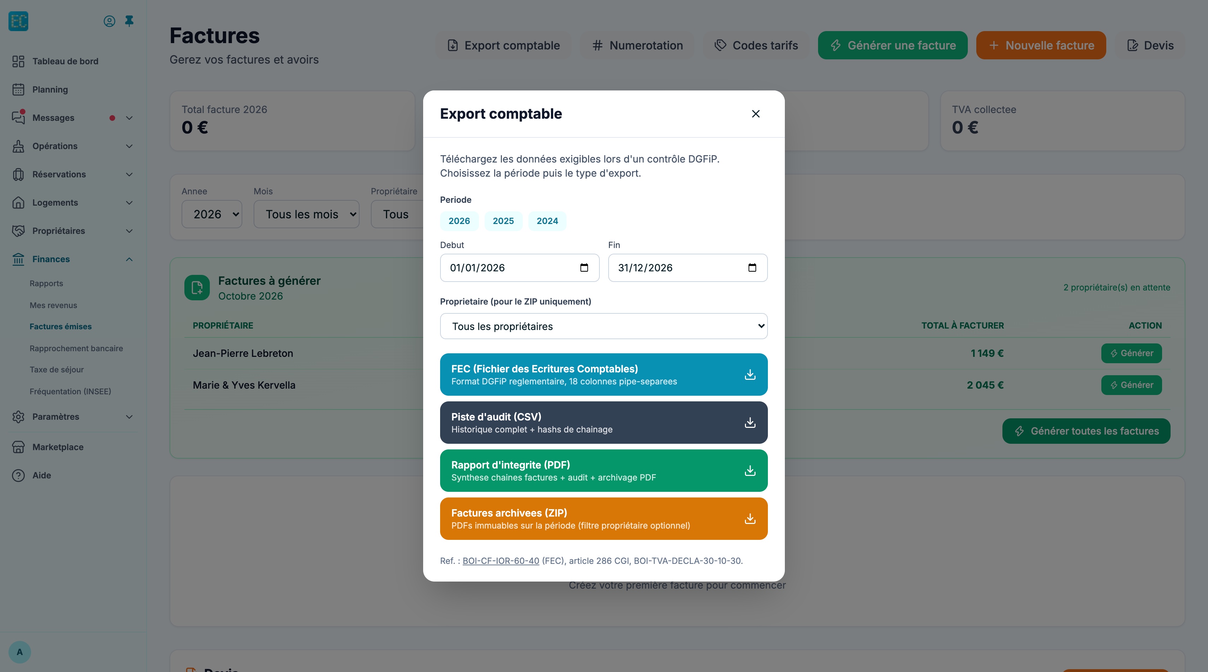Click the Planning calendar icon

(x=18, y=90)
